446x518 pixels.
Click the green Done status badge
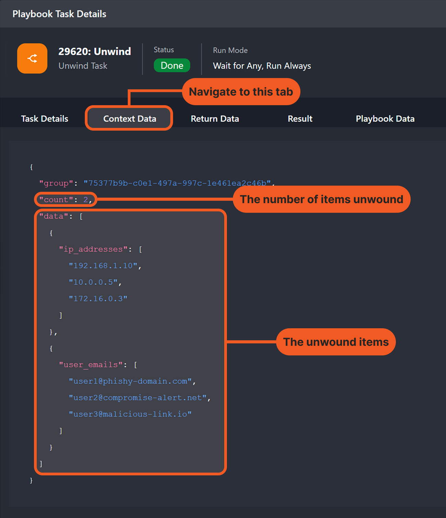[x=172, y=65]
